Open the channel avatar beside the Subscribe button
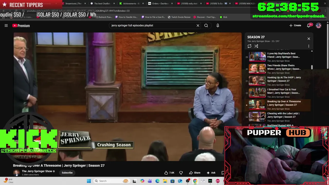 [x=16, y=173]
